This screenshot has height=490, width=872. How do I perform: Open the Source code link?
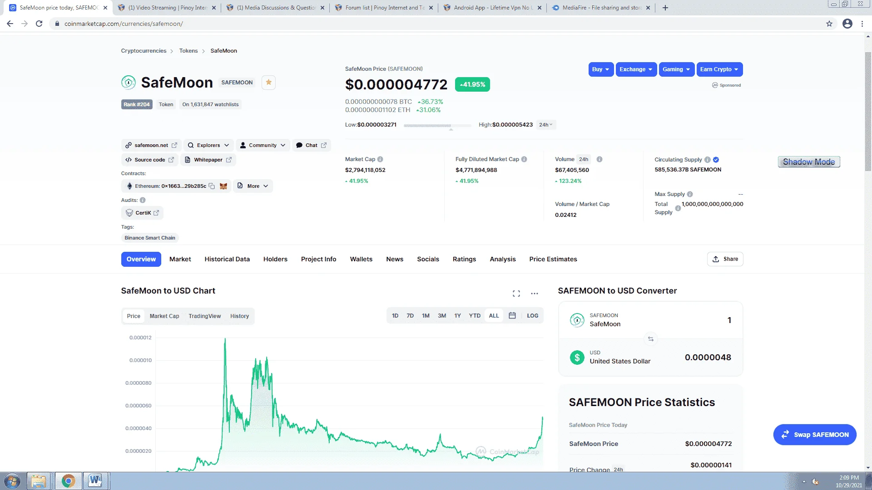pyautogui.click(x=149, y=160)
